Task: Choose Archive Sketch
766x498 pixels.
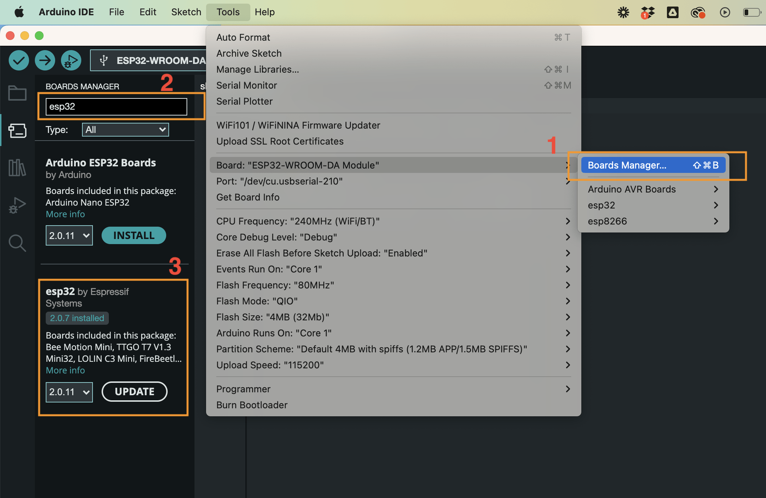Action: click(x=393, y=53)
